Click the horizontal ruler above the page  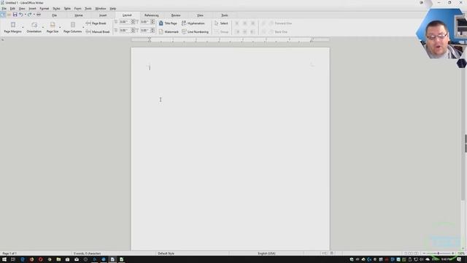pyautogui.click(x=231, y=39)
